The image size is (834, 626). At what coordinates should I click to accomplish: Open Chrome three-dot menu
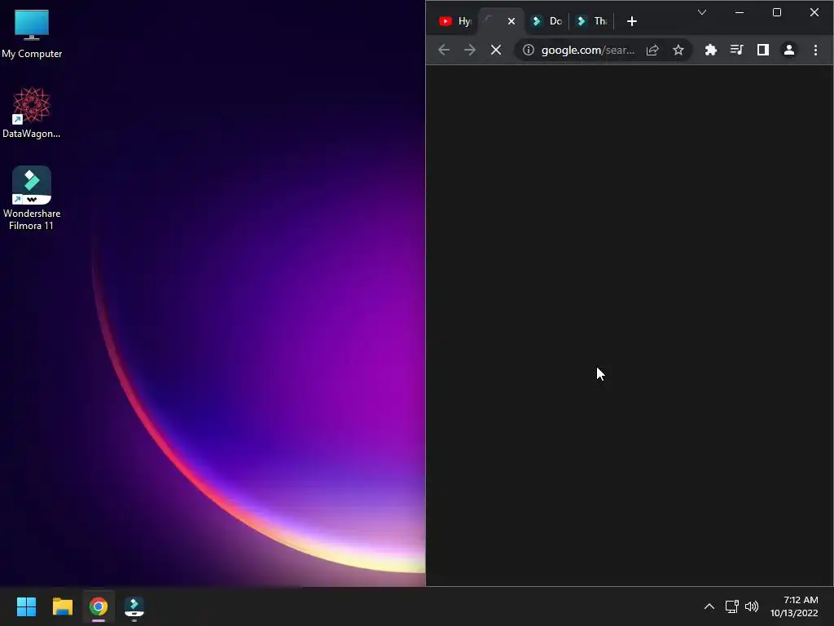tap(815, 50)
